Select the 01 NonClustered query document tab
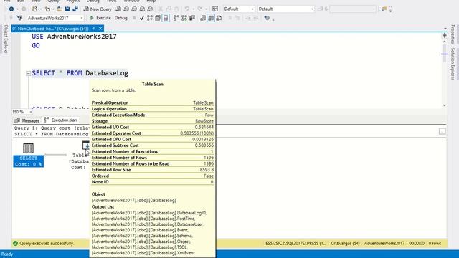459x258 pixels. pos(50,29)
